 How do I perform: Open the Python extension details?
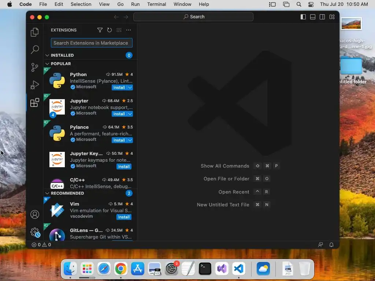pyautogui.click(x=90, y=81)
